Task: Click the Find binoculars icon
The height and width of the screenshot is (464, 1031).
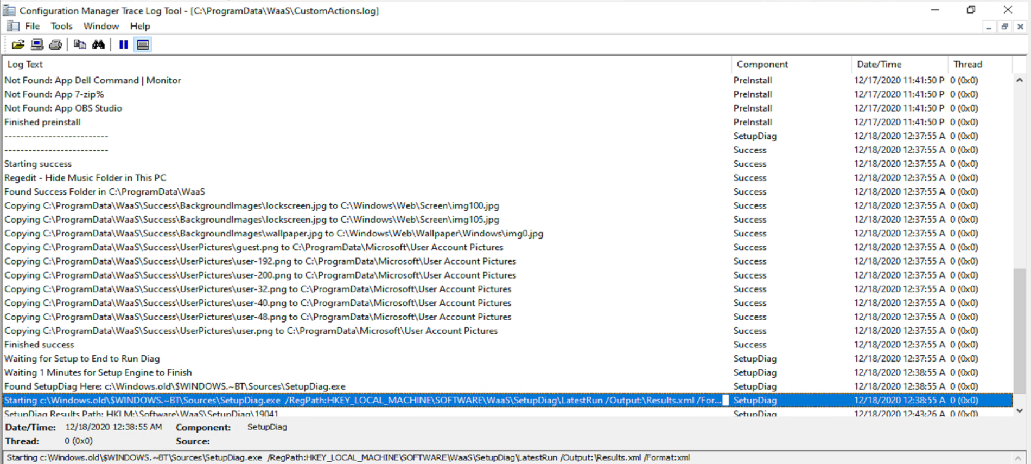Action: point(98,44)
